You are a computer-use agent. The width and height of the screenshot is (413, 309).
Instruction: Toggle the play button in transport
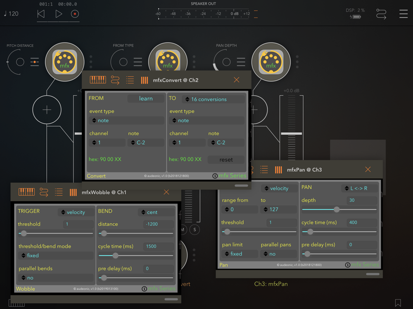click(x=59, y=14)
